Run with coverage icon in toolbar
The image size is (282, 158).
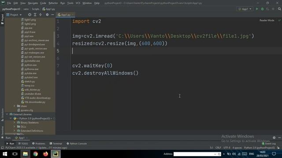[267, 9]
